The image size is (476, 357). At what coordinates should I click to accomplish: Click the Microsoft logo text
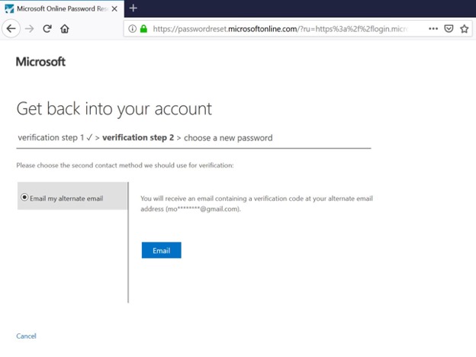[x=40, y=62]
